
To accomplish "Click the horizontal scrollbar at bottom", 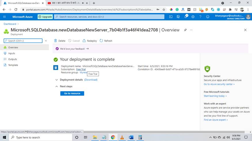I will click(164, 132).
